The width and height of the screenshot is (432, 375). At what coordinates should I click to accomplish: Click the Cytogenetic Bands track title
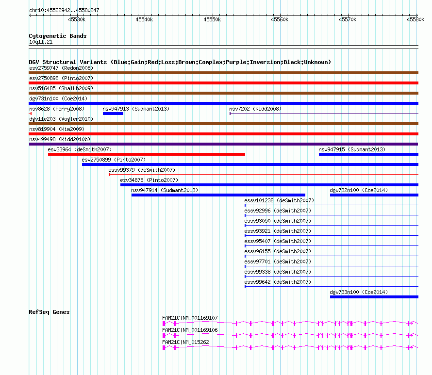58,36
